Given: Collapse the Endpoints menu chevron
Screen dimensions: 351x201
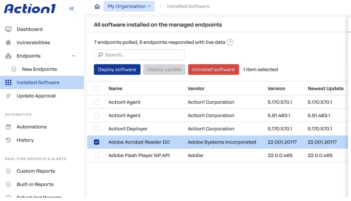Looking at the screenshot, I should 74,56.
